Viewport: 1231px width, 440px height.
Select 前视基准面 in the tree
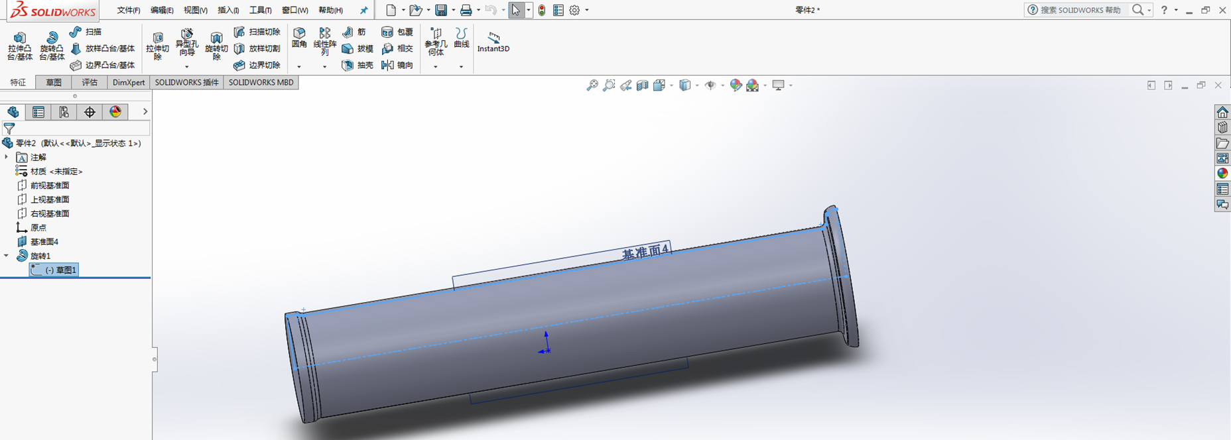click(x=50, y=186)
